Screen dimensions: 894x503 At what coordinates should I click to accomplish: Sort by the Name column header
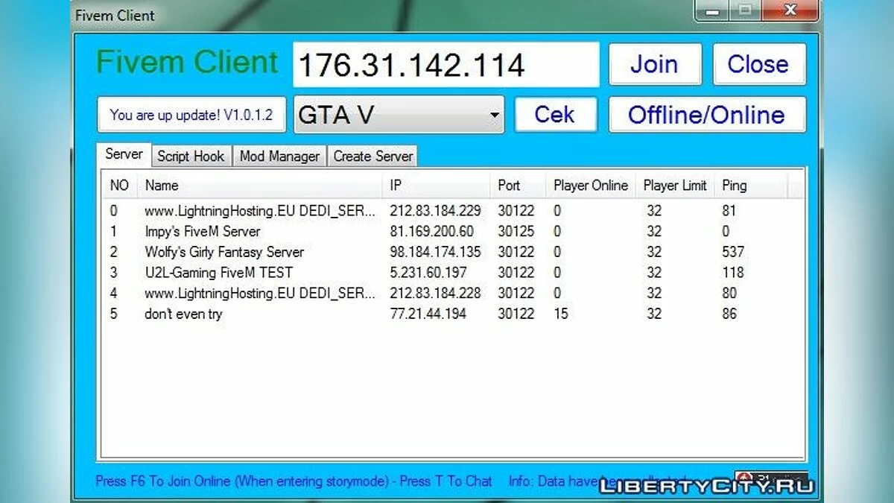[261, 186]
